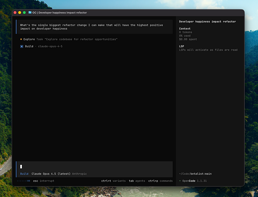Viewport: 258px width, 197px height.
Task: Click the orange dot beside Explore Task
Action: [x=21, y=39]
